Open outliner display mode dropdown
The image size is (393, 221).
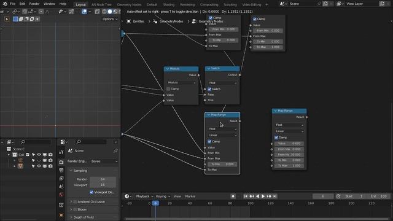tap(10, 142)
